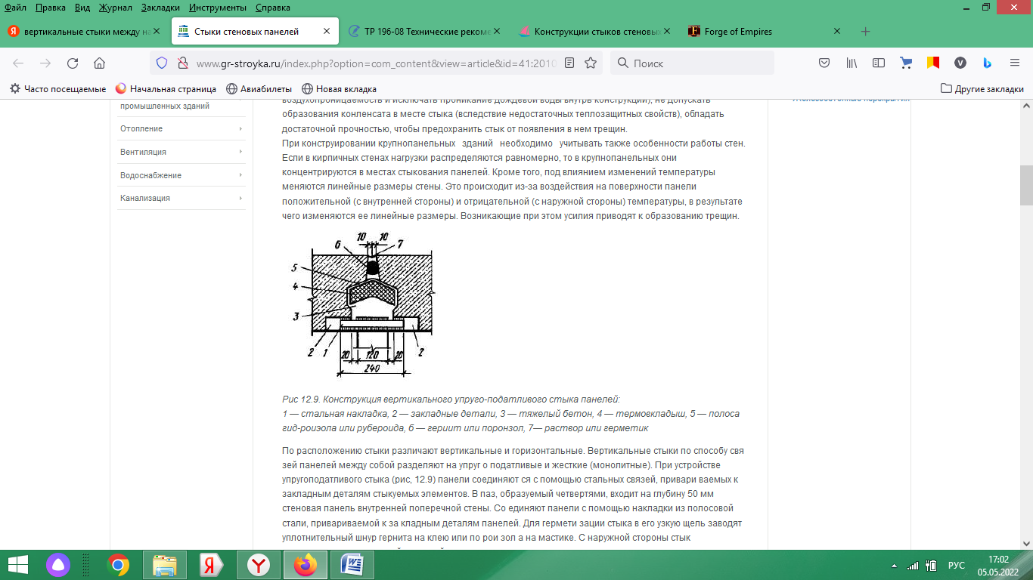Expand the Канализация sidebar section
The image size is (1033, 580).
click(240, 198)
